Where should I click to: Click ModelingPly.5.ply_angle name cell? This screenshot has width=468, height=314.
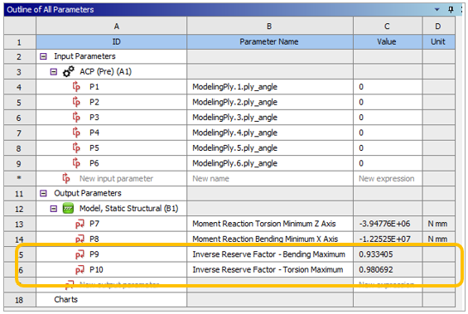pyautogui.click(x=270, y=148)
